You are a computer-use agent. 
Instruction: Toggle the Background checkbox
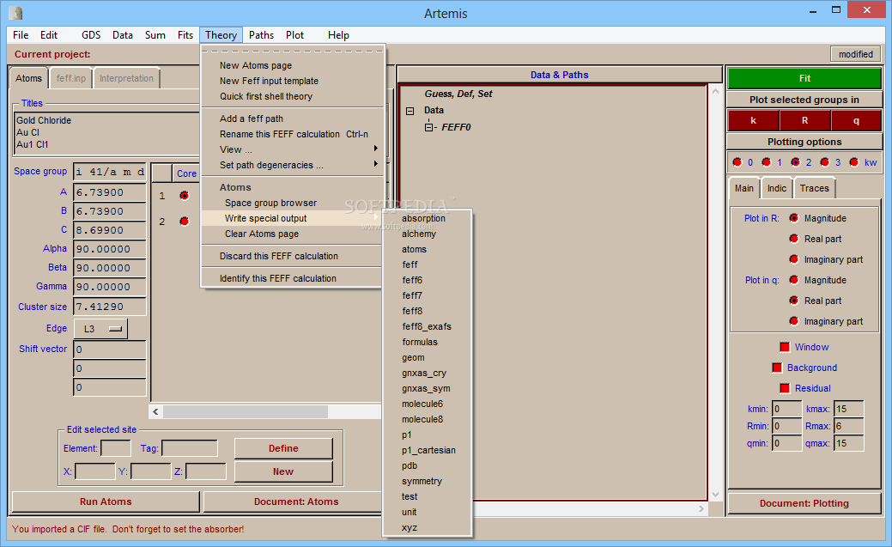coord(777,368)
